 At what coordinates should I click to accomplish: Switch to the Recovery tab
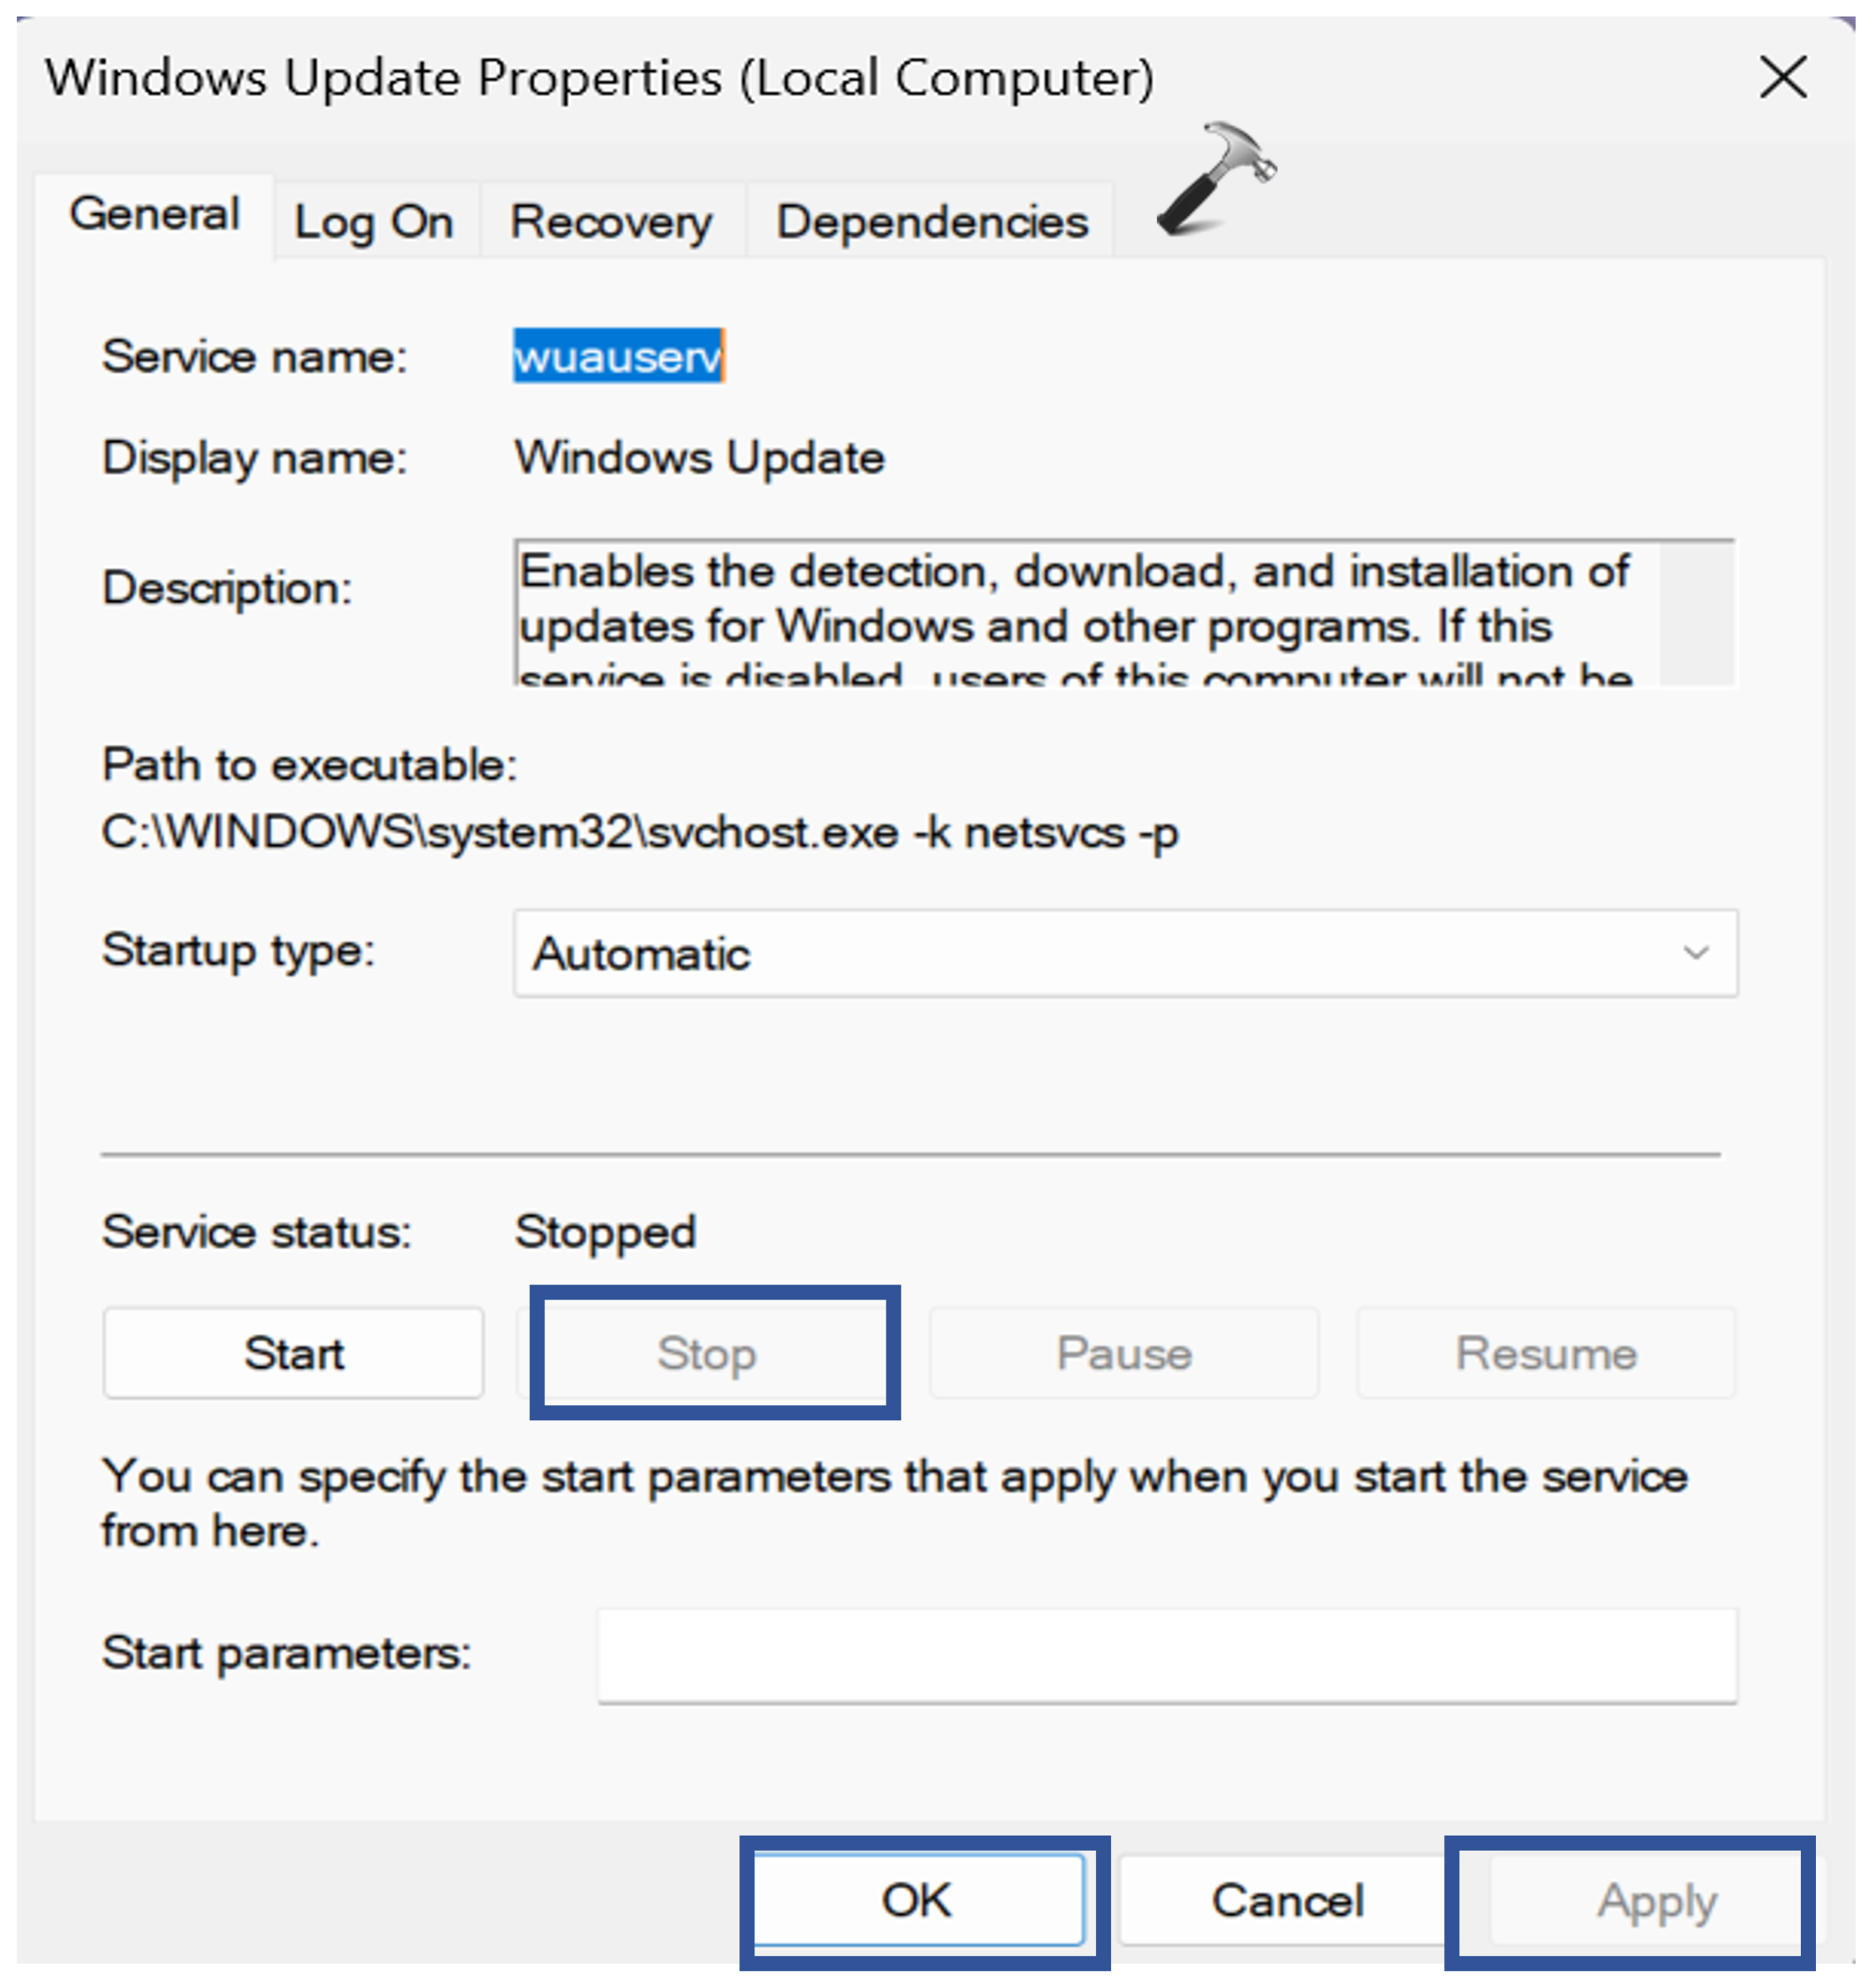[x=611, y=222]
